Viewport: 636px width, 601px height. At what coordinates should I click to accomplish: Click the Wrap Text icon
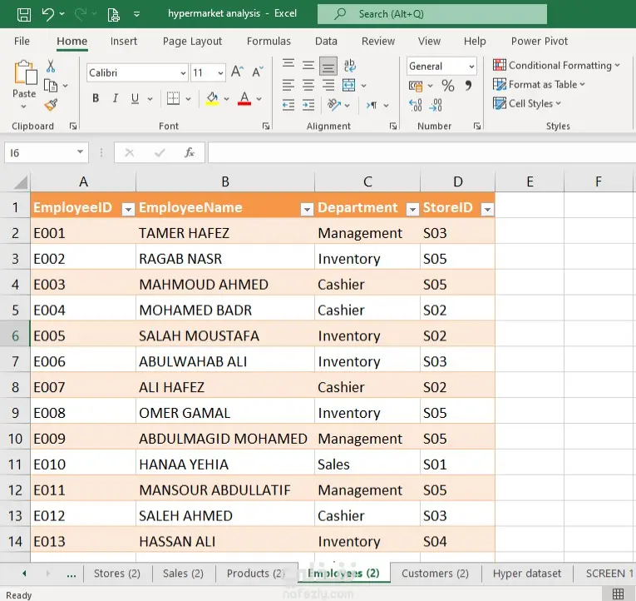[x=349, y=66]
